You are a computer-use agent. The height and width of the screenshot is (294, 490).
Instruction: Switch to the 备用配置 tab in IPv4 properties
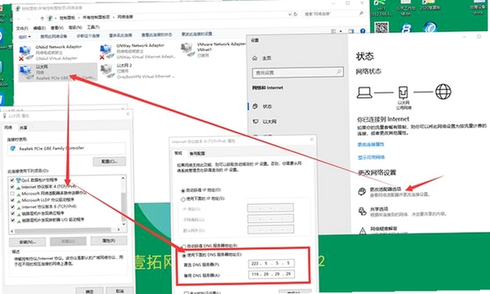click(197, 154)
